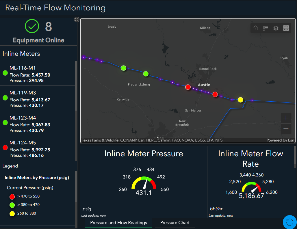Click the flow rate gauge reading 5,186.67

click(x=251, y=196)
